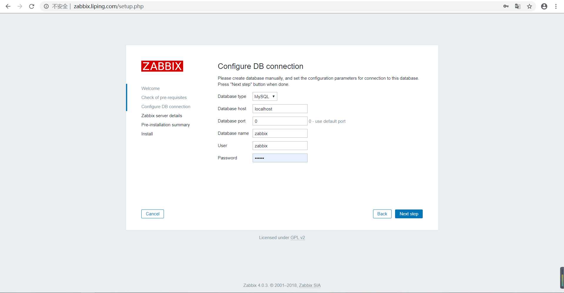Click the Database type label
The height and width of the screenshot is (293, 564).
[232, 96]
